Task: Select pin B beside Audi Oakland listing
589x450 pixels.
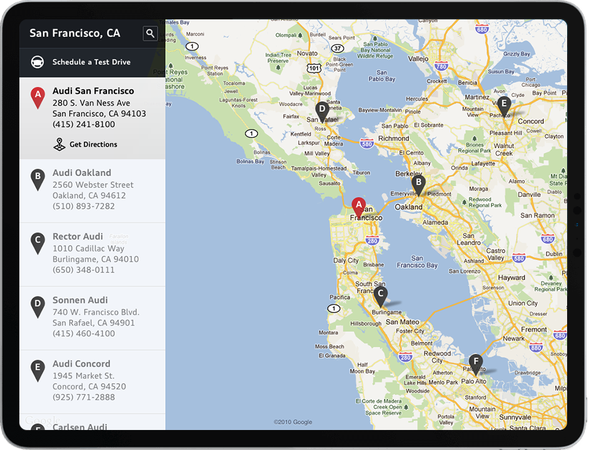Action: pyautogui.click(x=38, y=179)
